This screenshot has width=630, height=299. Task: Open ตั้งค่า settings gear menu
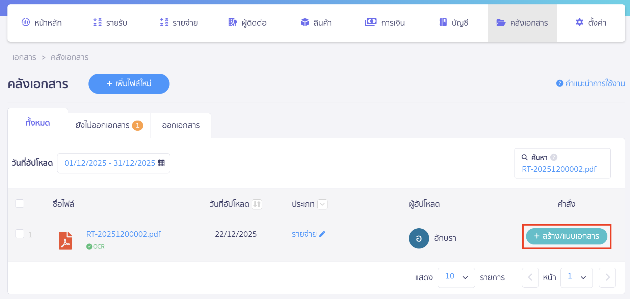(x=590, y=23)
